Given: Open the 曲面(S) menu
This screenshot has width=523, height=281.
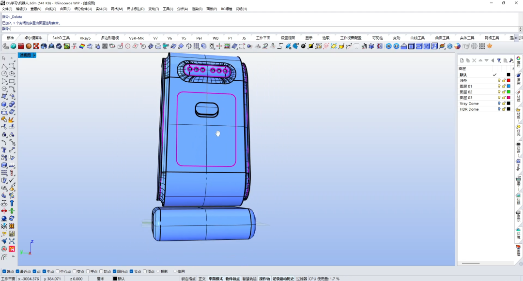Looking at the screenshot, I should point(65,9).
